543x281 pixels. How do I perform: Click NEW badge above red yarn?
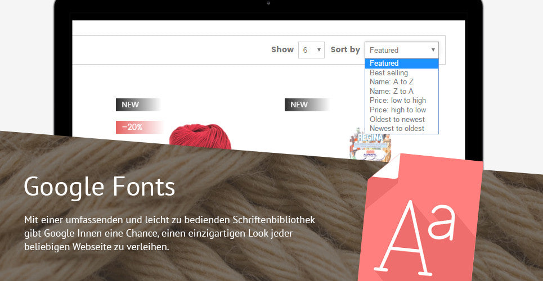pos(138,105)
